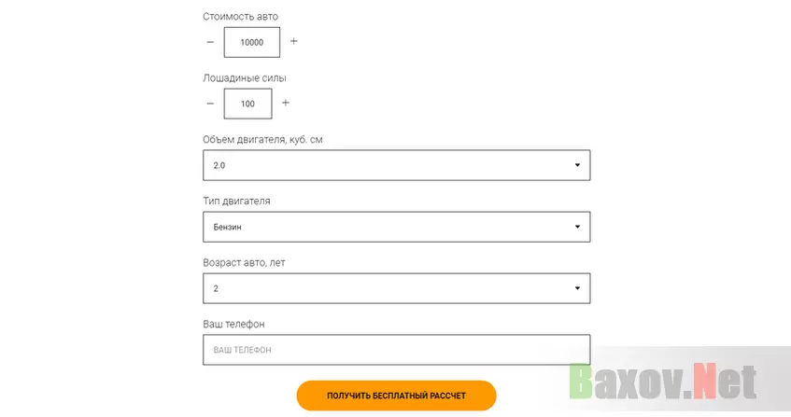Decrease Стоимость авто with the minus icon

click(210, 42)
